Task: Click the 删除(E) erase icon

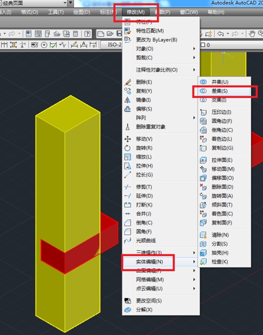Action: (x=128, y=82)
